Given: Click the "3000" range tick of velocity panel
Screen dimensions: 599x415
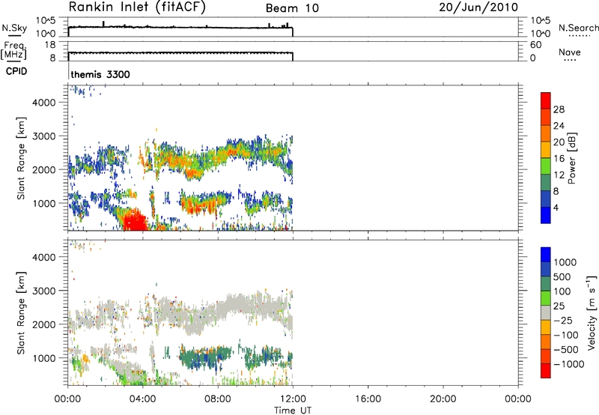Looking at the screenshot, I should [44, 291].
